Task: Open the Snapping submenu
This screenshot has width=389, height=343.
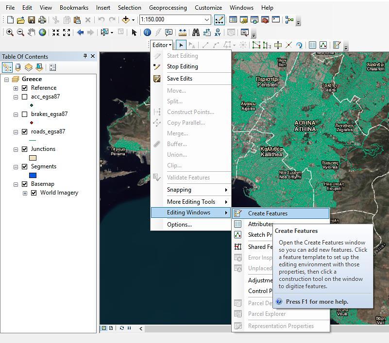Action: pos(191,190)
